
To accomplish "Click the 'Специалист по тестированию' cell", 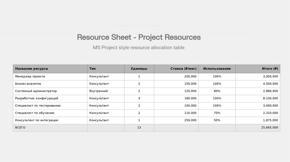I will [38, 106].
